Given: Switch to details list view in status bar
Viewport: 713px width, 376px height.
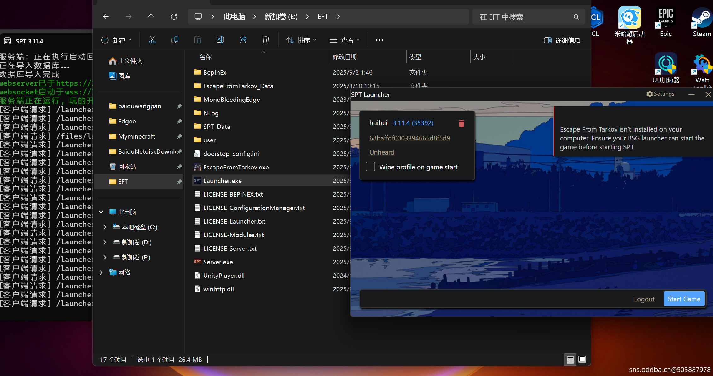Looking at the screenshot, I should point(570,360).
